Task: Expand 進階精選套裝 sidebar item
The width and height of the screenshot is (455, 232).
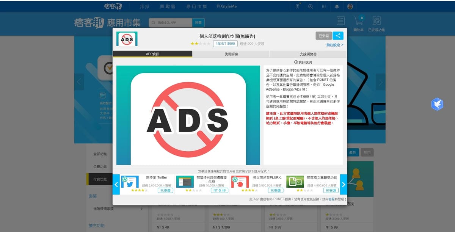Action: [117, 208]
